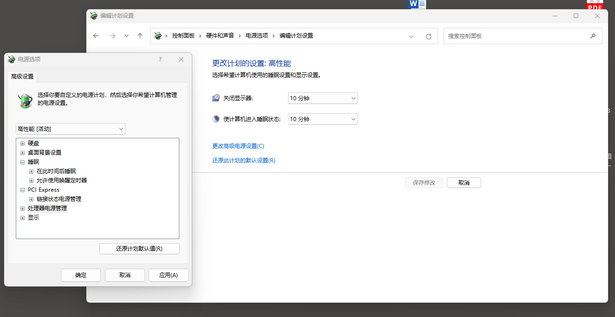The image size is (615, 317).
Task: Collapse the 睡眠 tree node
Action: 22,162
